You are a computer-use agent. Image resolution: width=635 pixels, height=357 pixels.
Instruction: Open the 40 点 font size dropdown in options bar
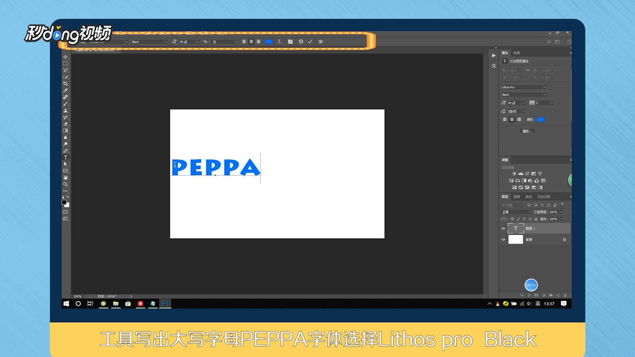pos(198,42)
